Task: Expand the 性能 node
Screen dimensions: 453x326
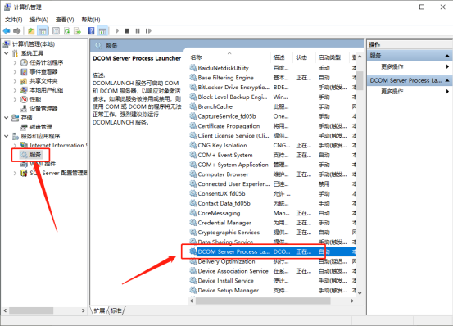Action: pyautogui.click(x=15, y=100)
